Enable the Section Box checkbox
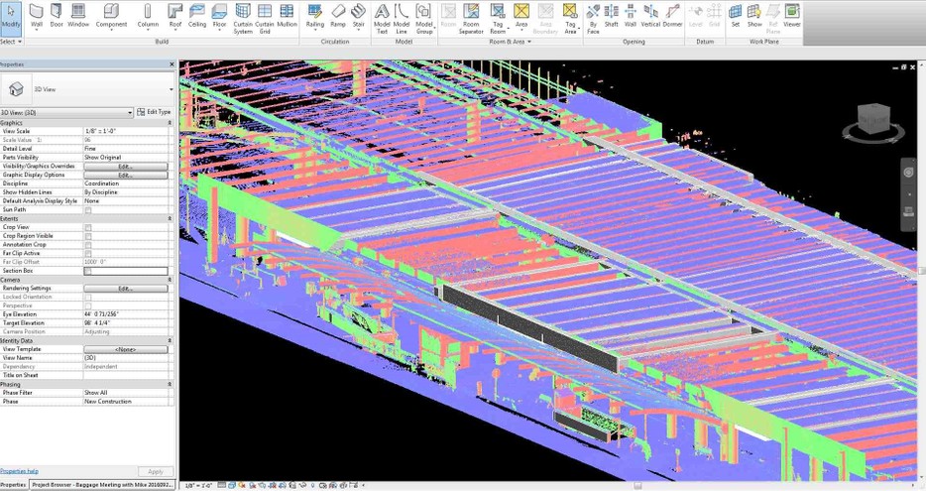This screenshot has width=926, height=491. coord(88,271)
